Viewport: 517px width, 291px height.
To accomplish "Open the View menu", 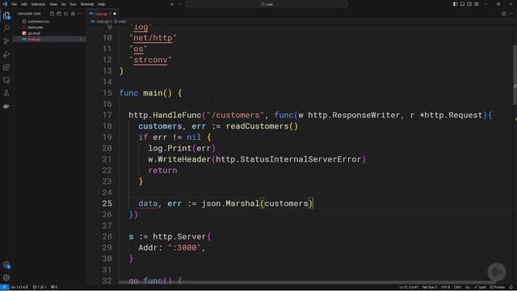I will coord(53,4).
